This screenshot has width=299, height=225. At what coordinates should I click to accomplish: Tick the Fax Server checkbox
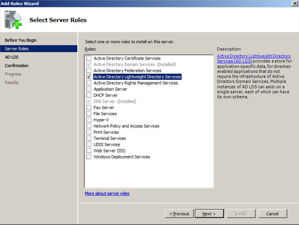click(89, 108)
